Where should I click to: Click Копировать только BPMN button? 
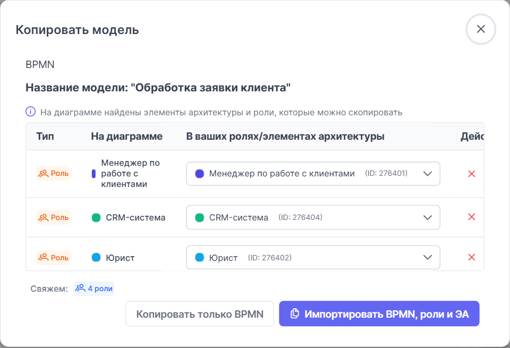pos(200,314)
